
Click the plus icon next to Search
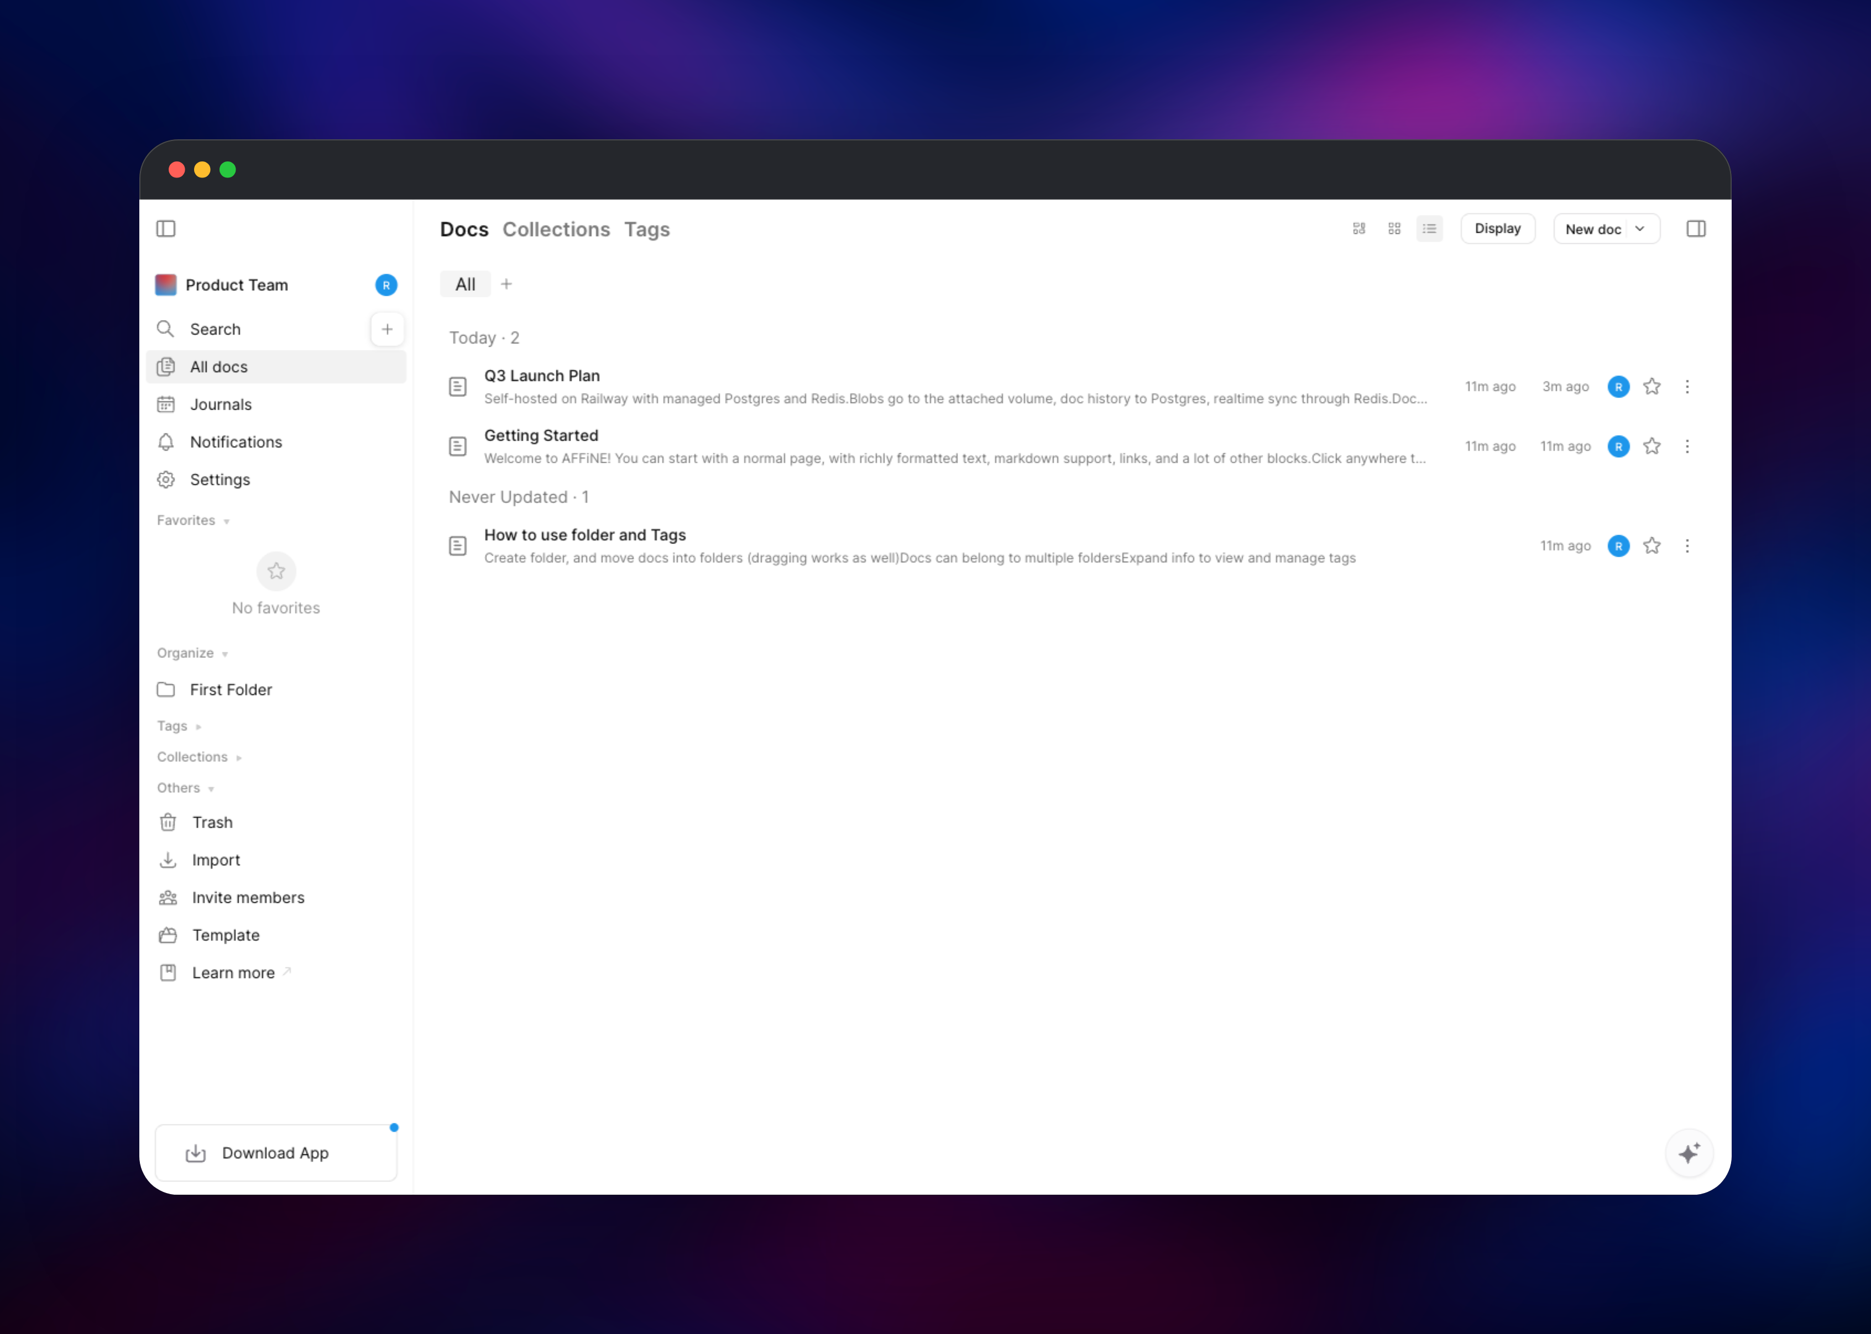[387, 329]
